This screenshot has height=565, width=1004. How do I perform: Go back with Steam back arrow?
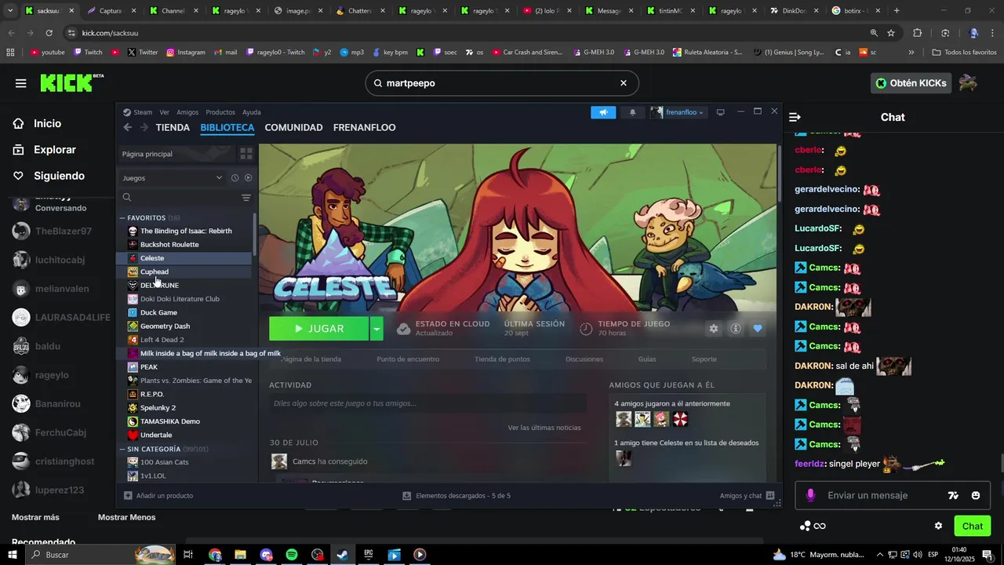coord(128,127)
